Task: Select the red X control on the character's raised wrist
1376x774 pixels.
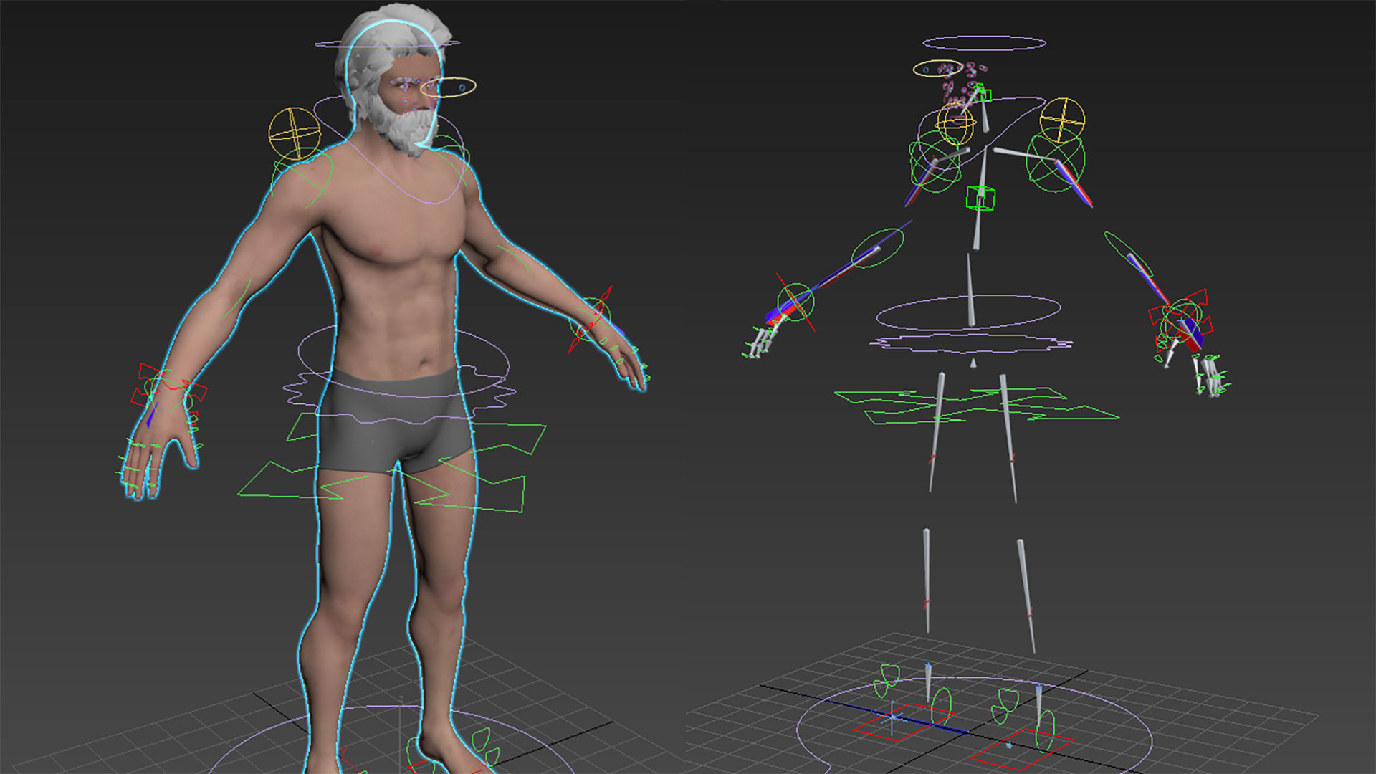Action: pos(590,320)
